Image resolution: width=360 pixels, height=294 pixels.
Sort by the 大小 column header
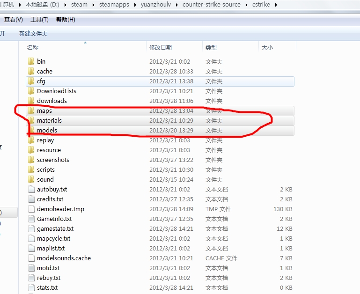coord(267,48)
